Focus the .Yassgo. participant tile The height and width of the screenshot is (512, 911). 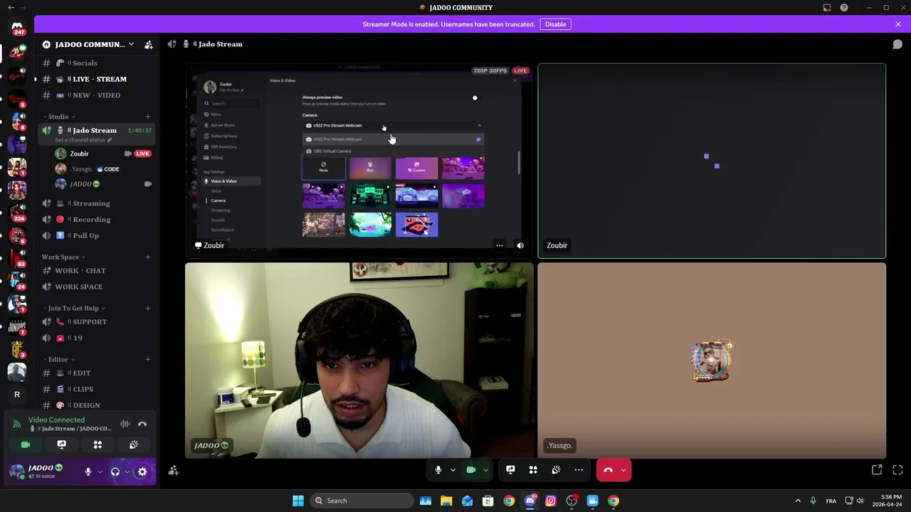point(712,361)
